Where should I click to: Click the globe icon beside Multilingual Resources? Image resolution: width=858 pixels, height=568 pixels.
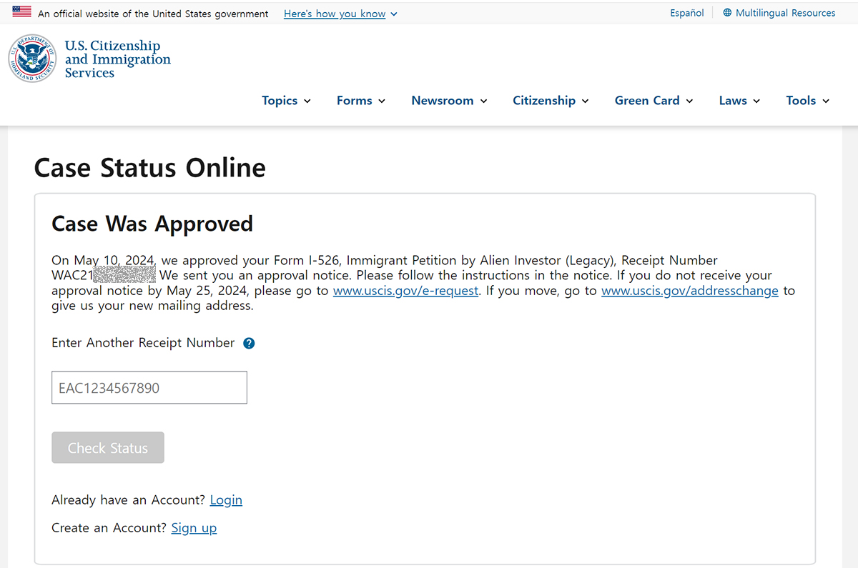coord(727,13)
